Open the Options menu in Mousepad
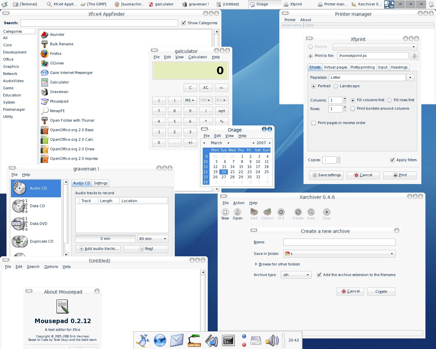436x349 pixels. point(51,267)
